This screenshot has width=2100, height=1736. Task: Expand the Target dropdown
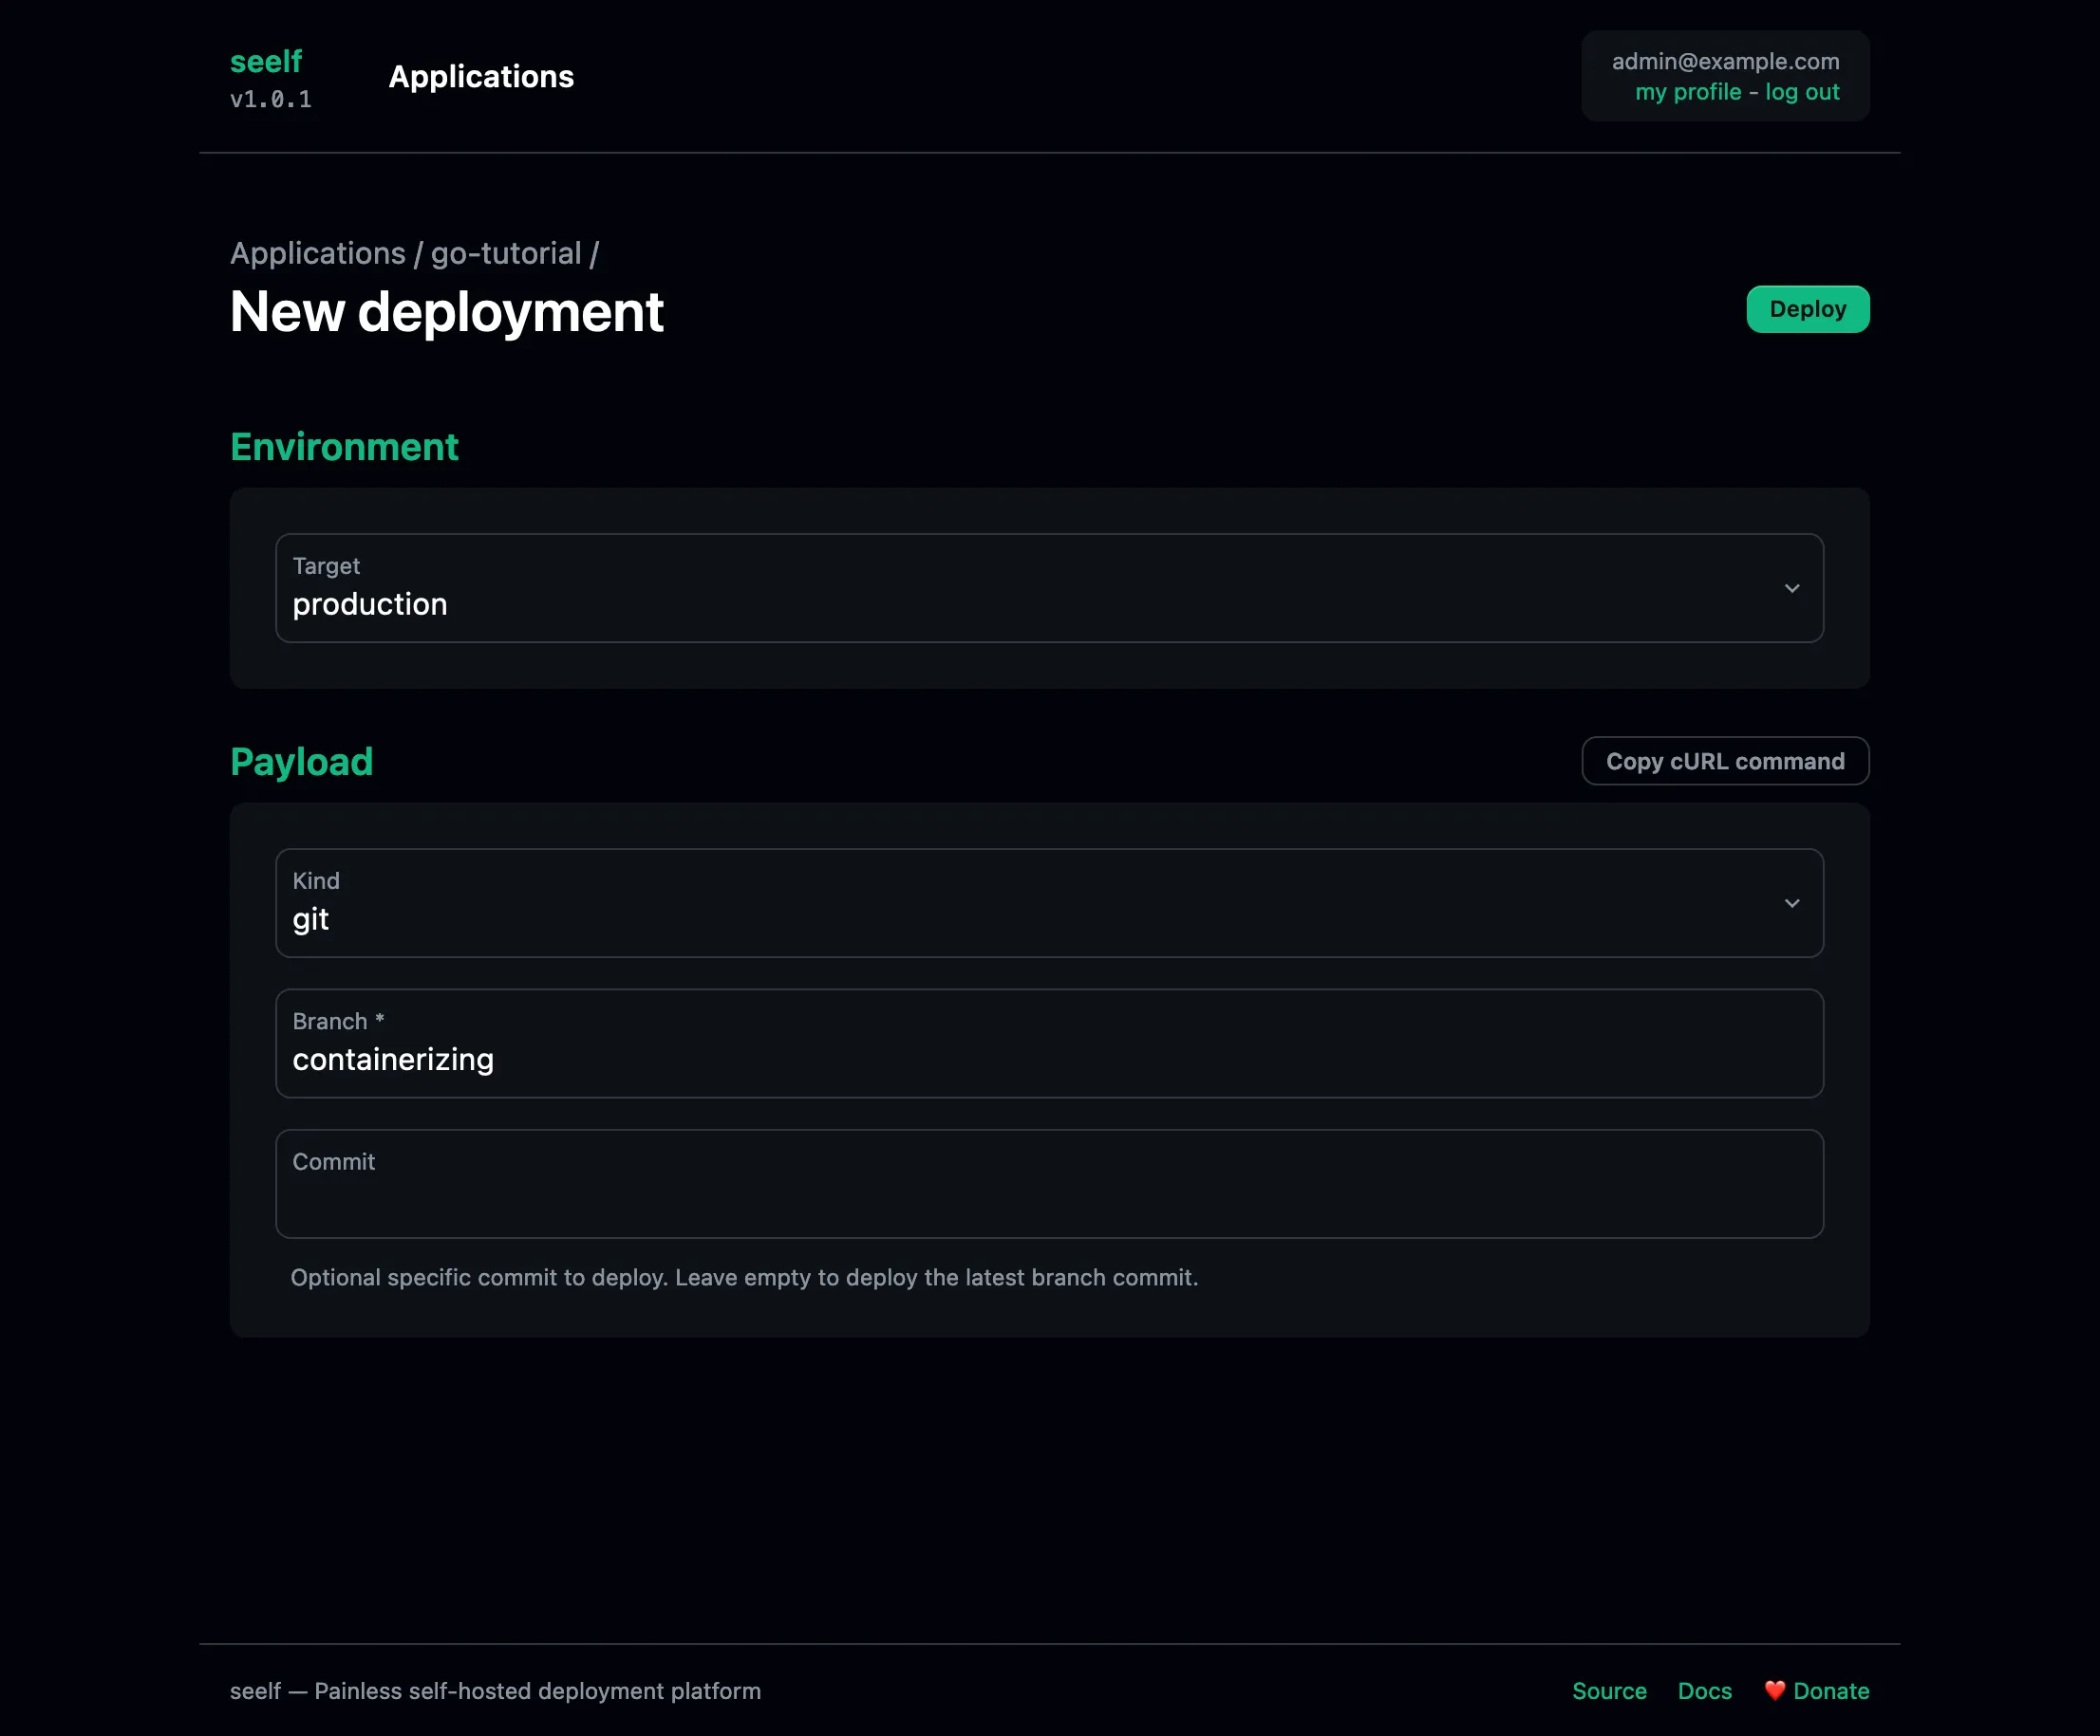[x=1050, y=587]
